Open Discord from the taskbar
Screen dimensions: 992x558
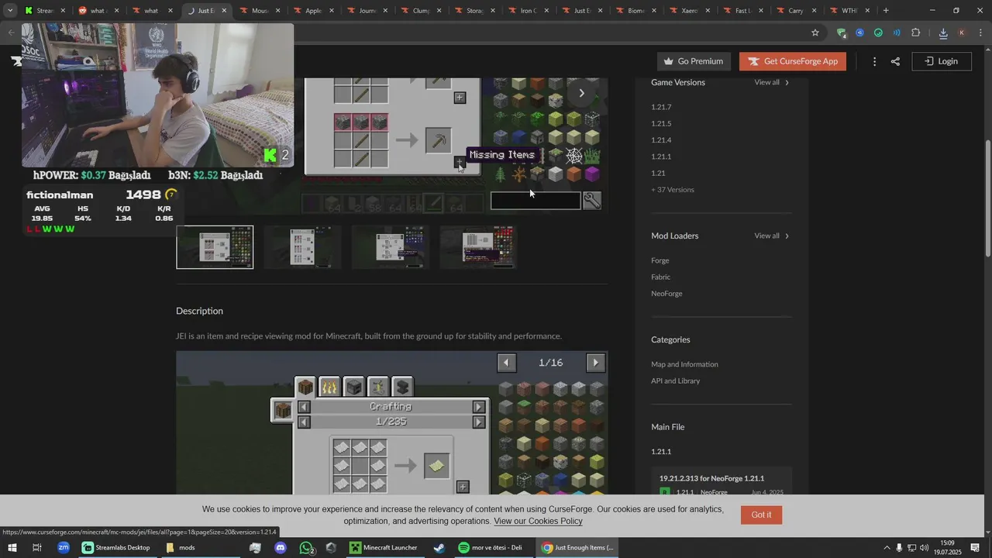[x=281, y=548]
